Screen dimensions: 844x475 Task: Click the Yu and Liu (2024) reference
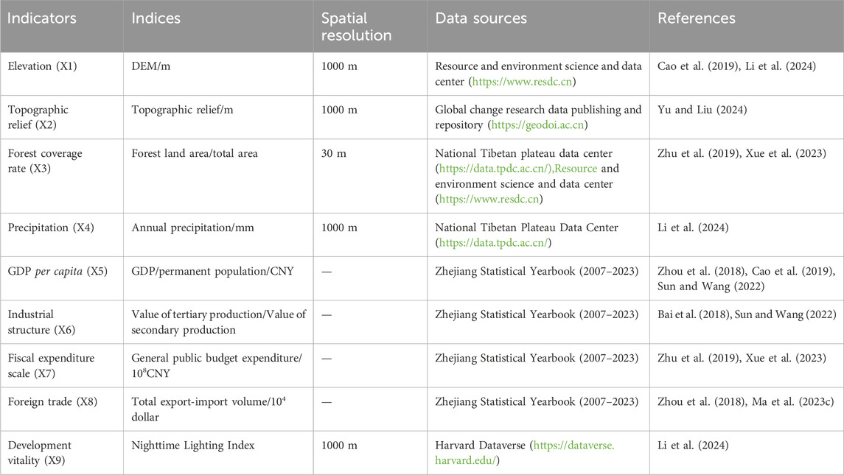coord(702,110)
